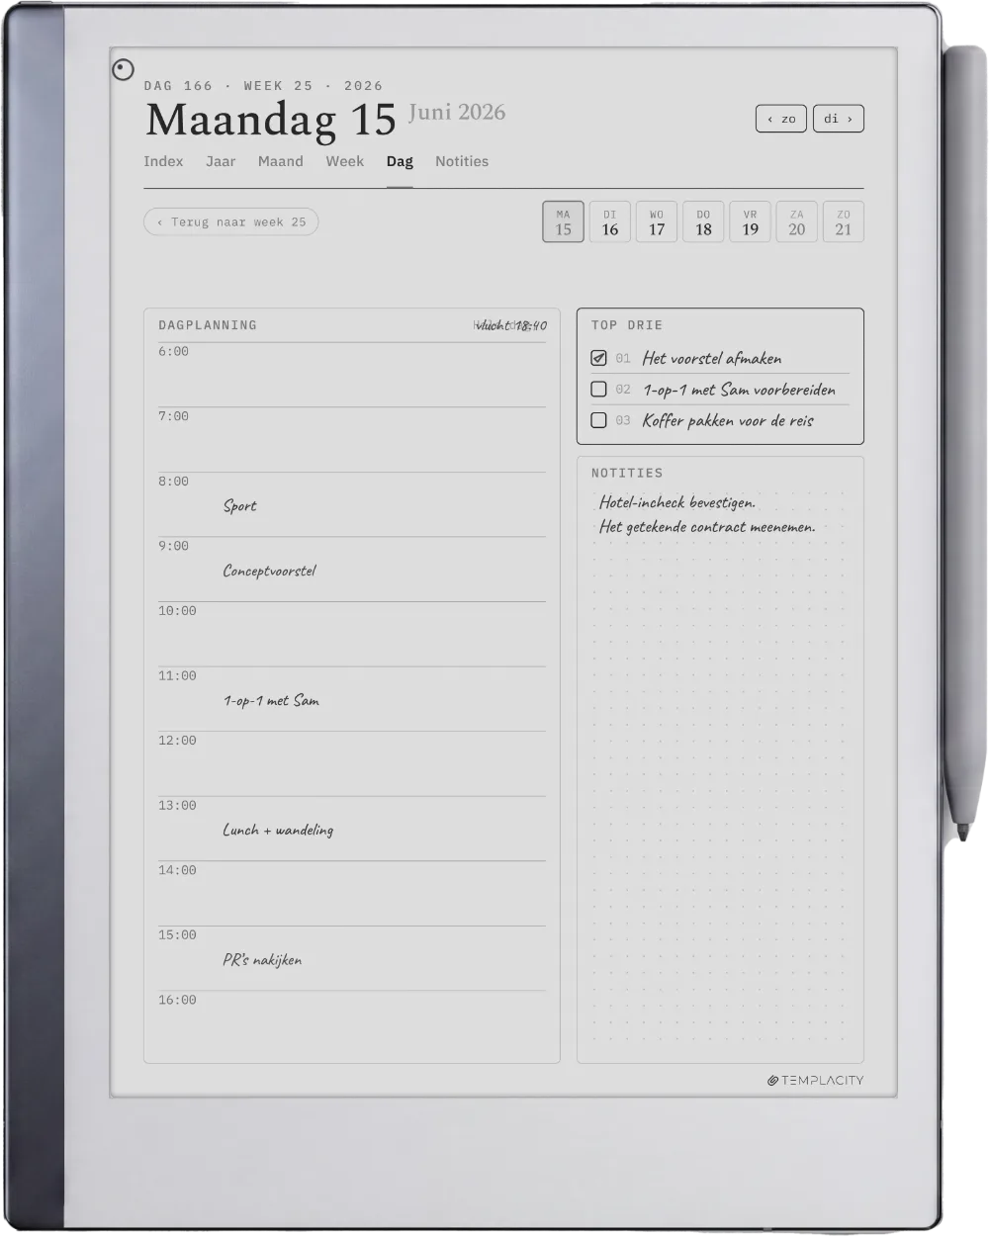Screen dimensions: 989x1236
Task: Tap the 14:00 time slot label
Action: [177, 870]
